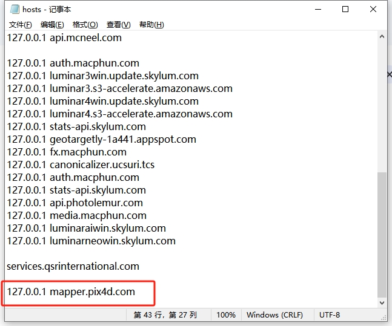This screenshot has width=392, height=326.
Task: Click the 100% zoom status entry
Action: [226, 315]
